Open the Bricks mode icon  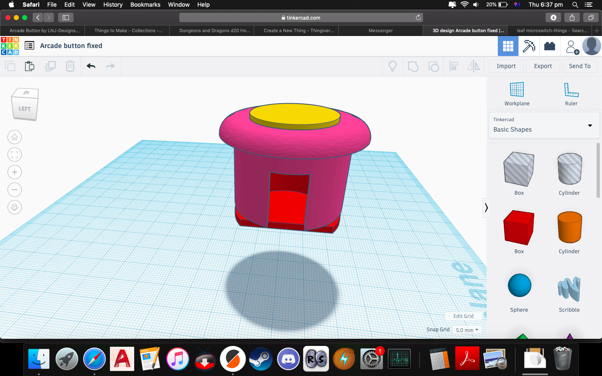click(x=550, y=46)
